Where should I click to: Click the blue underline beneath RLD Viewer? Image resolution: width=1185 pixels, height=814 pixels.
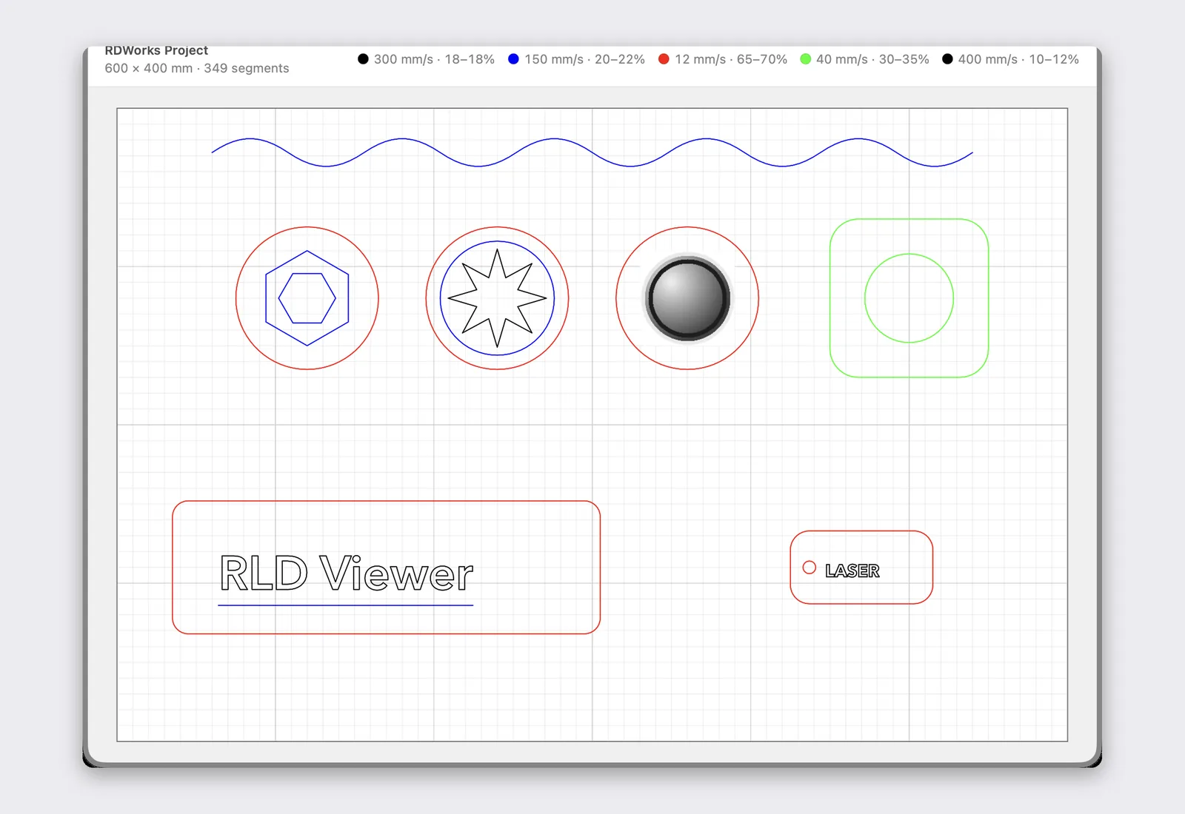[346, 605]
